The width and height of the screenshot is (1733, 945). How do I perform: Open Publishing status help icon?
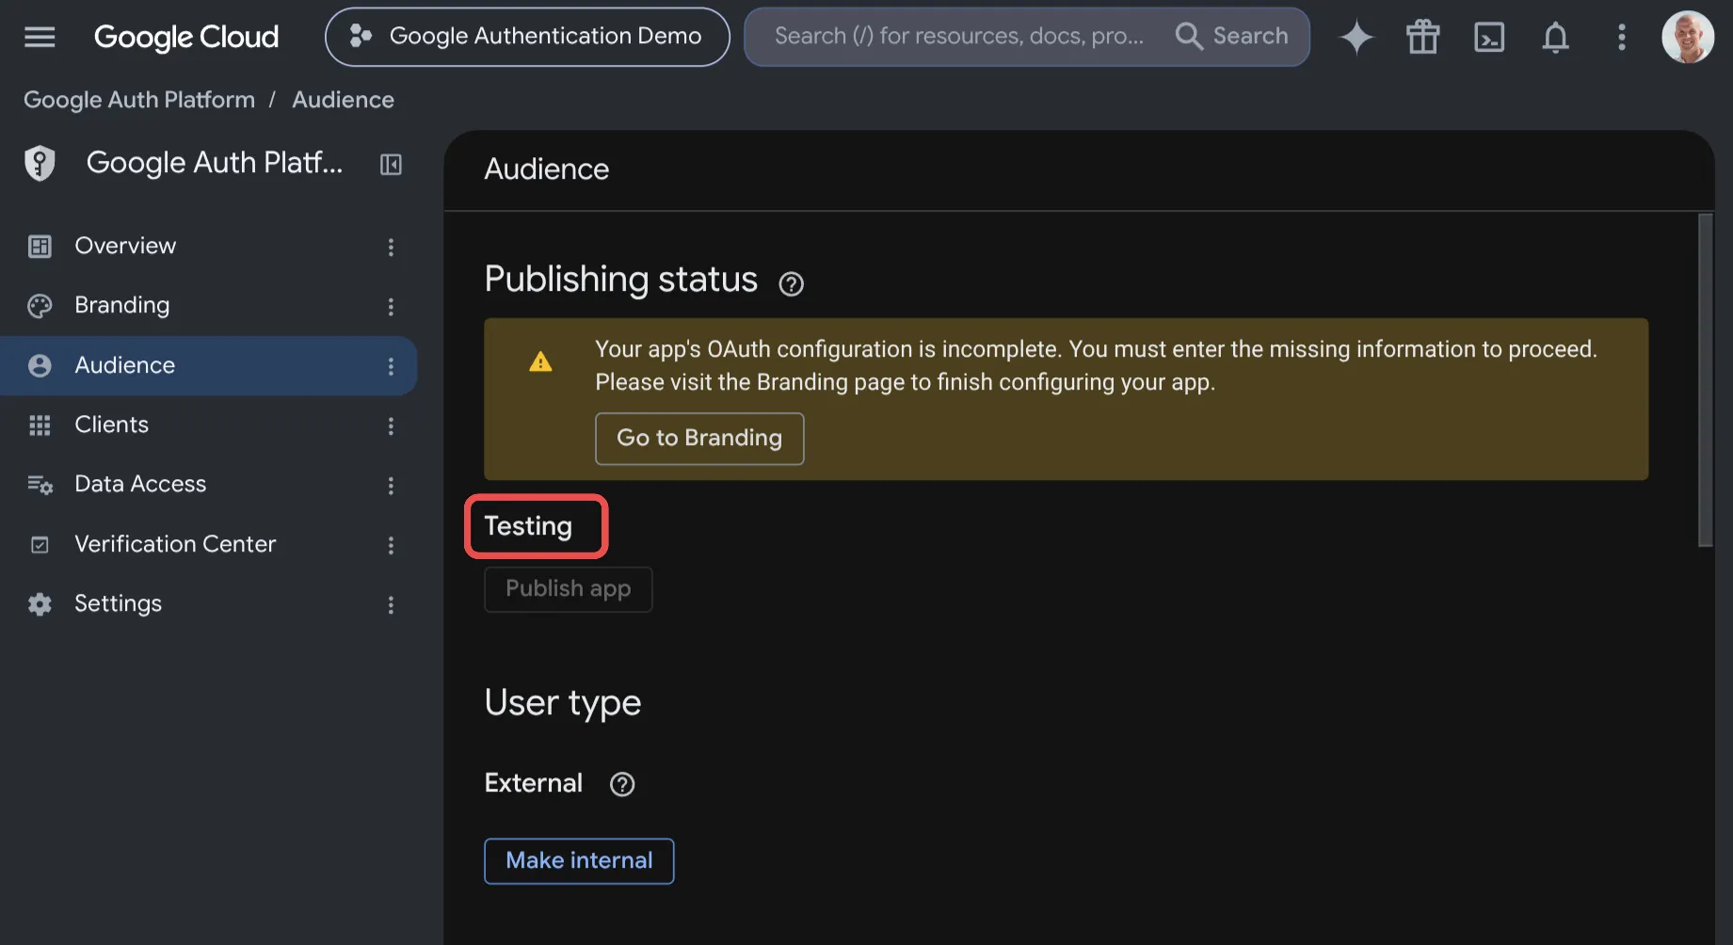coord(791,283)
